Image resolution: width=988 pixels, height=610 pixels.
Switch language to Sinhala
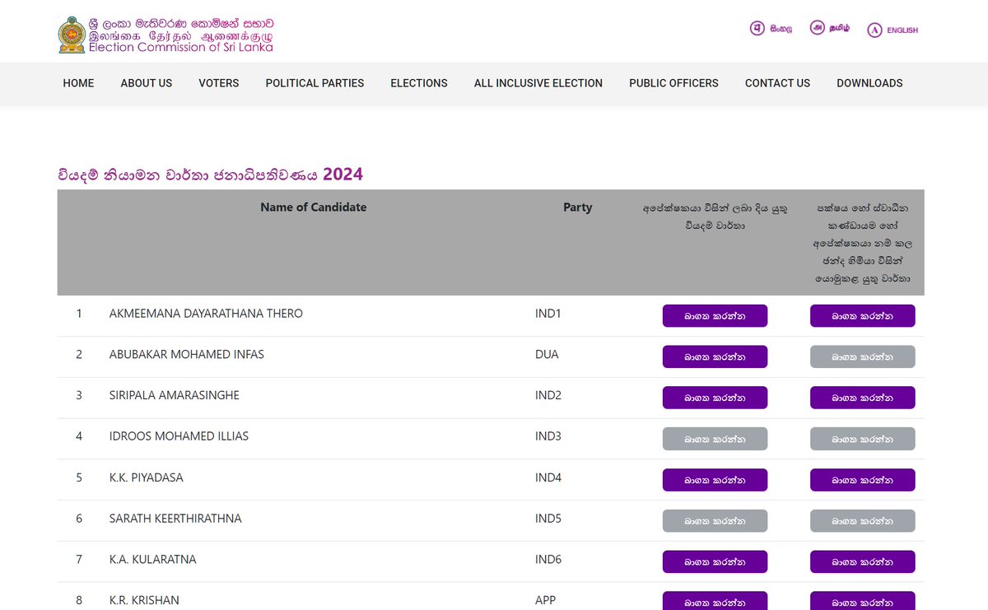coord(771,29)
